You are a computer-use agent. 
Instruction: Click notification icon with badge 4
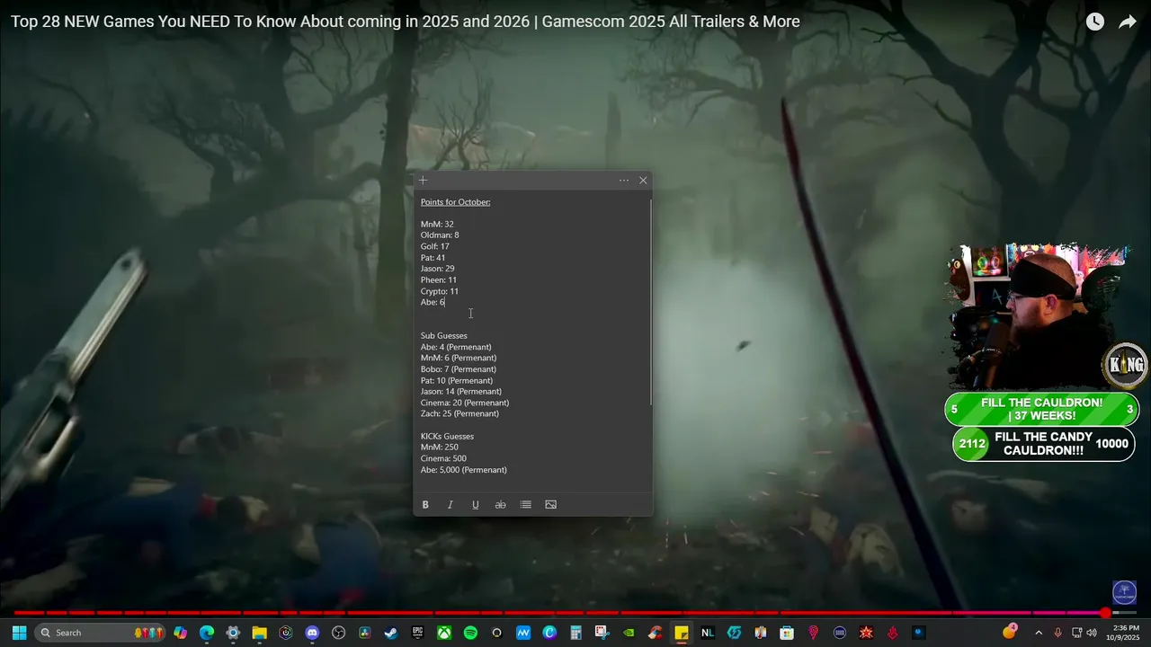click(1009, 632)
